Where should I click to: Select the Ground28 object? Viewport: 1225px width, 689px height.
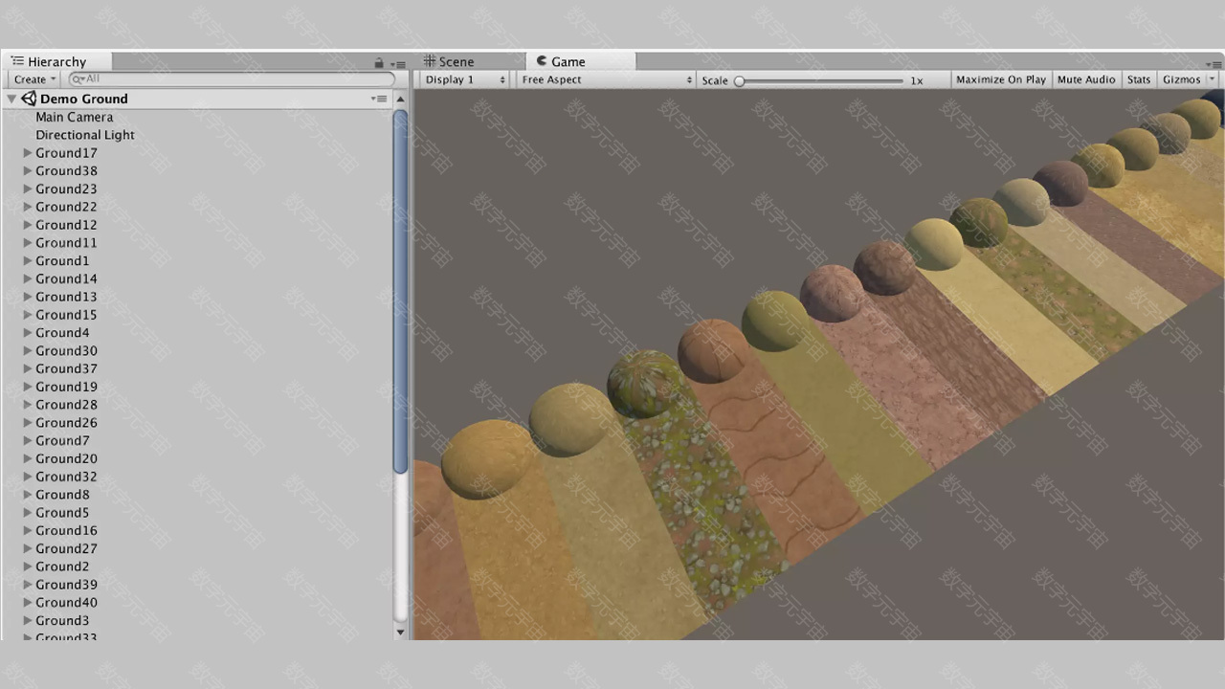click(66, 405)
